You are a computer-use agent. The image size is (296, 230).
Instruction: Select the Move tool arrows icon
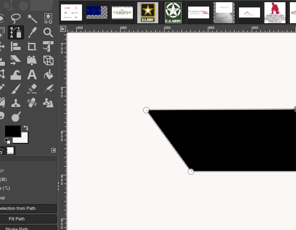click(2, 46)
